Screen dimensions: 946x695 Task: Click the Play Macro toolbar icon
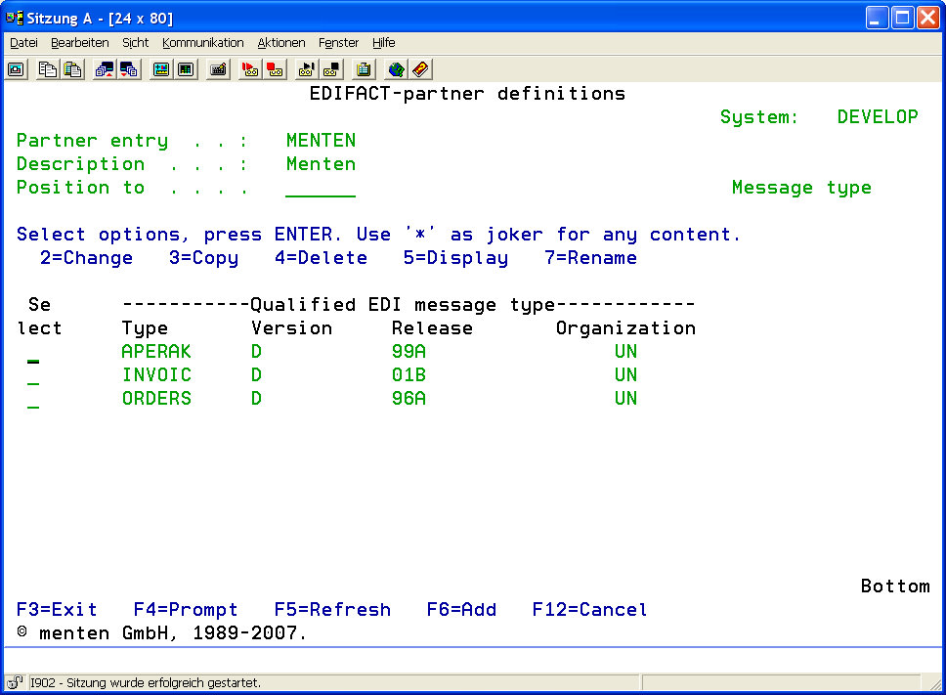[307, 69]
